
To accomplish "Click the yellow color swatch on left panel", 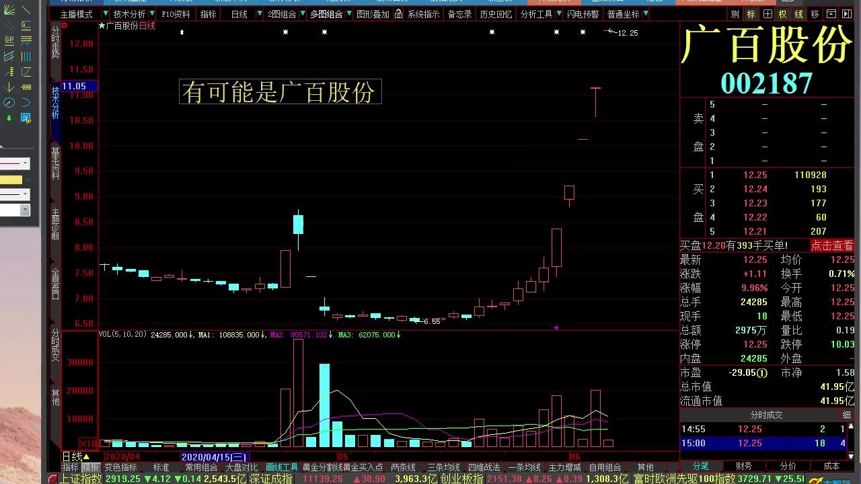I will (11, 179).
